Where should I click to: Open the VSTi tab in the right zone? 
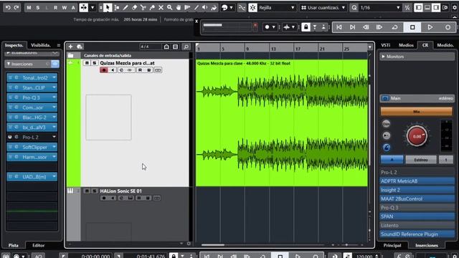pos(386,45)
